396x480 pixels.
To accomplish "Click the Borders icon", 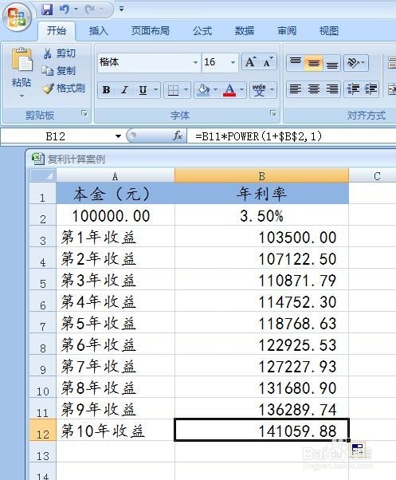I will (173, 90).
